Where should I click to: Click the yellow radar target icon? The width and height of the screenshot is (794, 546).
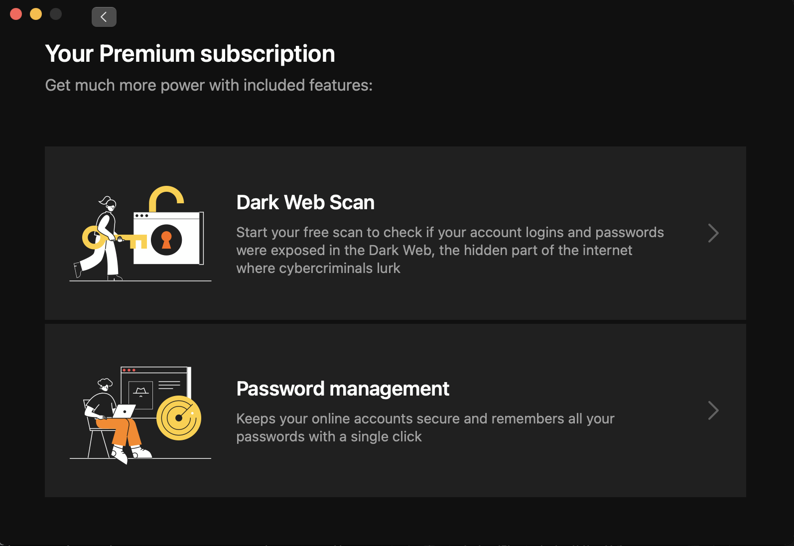[x=179, y=418]
